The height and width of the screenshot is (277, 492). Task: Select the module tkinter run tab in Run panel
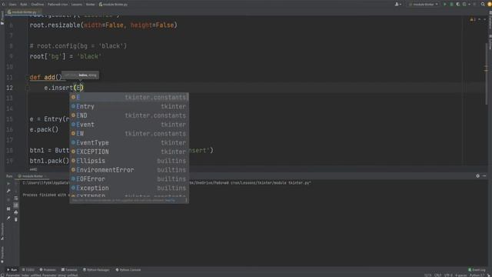tap(32, 176)
